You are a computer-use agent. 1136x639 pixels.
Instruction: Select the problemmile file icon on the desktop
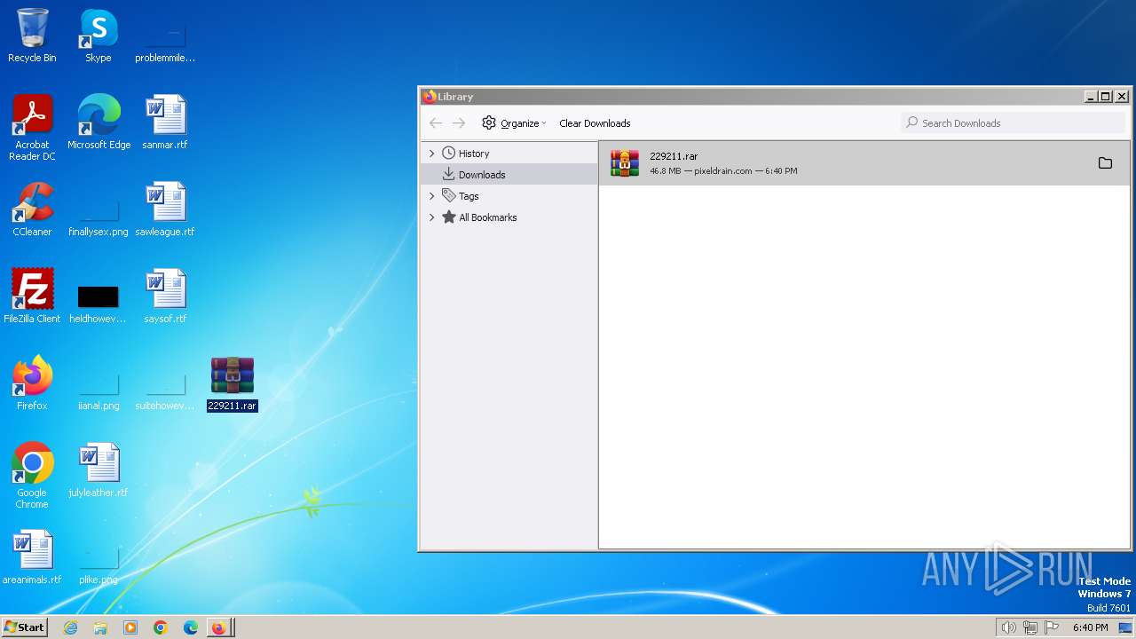pos(165,40)
